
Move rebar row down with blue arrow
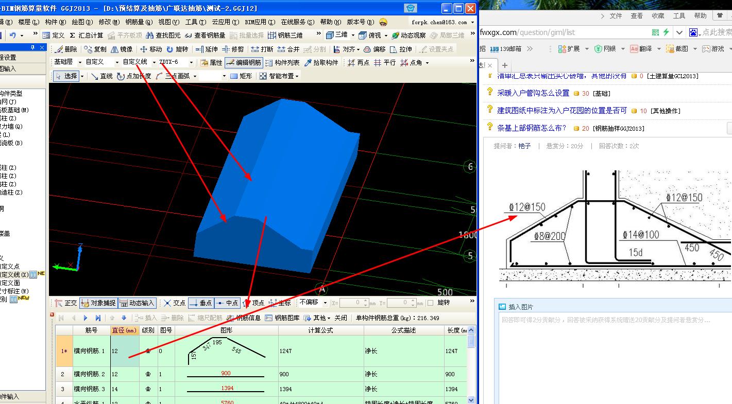pyautogui.click(x=124, y=318)
